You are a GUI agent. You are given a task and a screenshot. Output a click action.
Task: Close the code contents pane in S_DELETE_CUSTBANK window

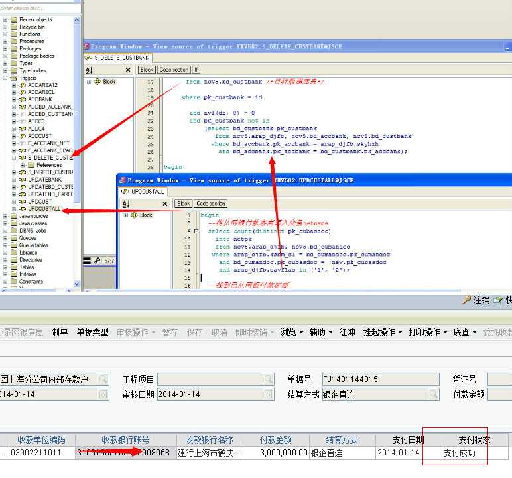point(128,70)
